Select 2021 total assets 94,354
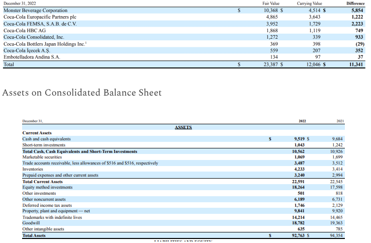The width and height of the screenshot is (371, 243). pyautogui.click(x=336, y=235)
